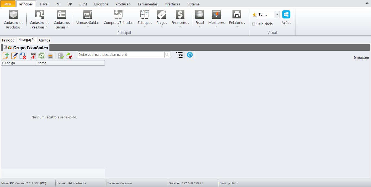Click the orange Ideia application button
This screenshot has width=371, height=187.
coord(8,4)
